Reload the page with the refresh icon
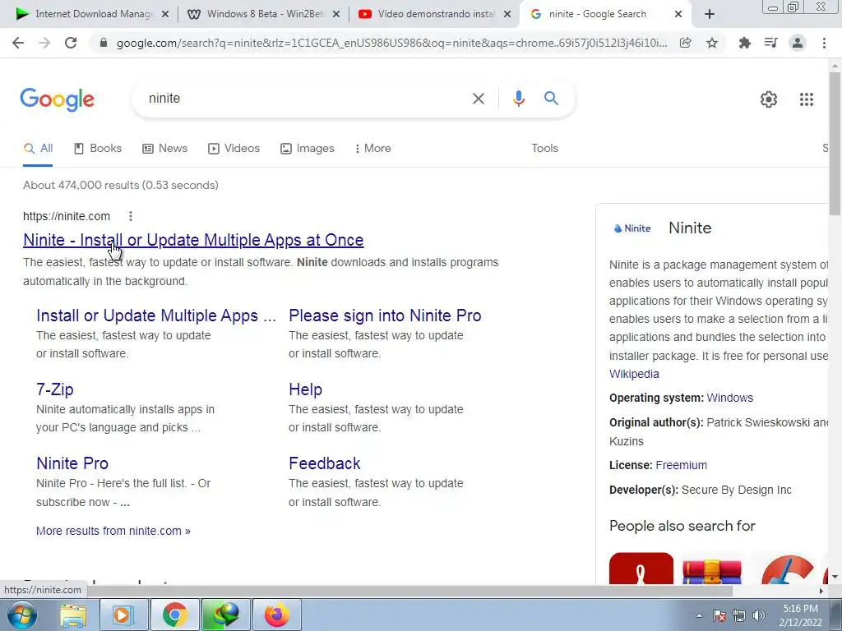 coord(71,43)
